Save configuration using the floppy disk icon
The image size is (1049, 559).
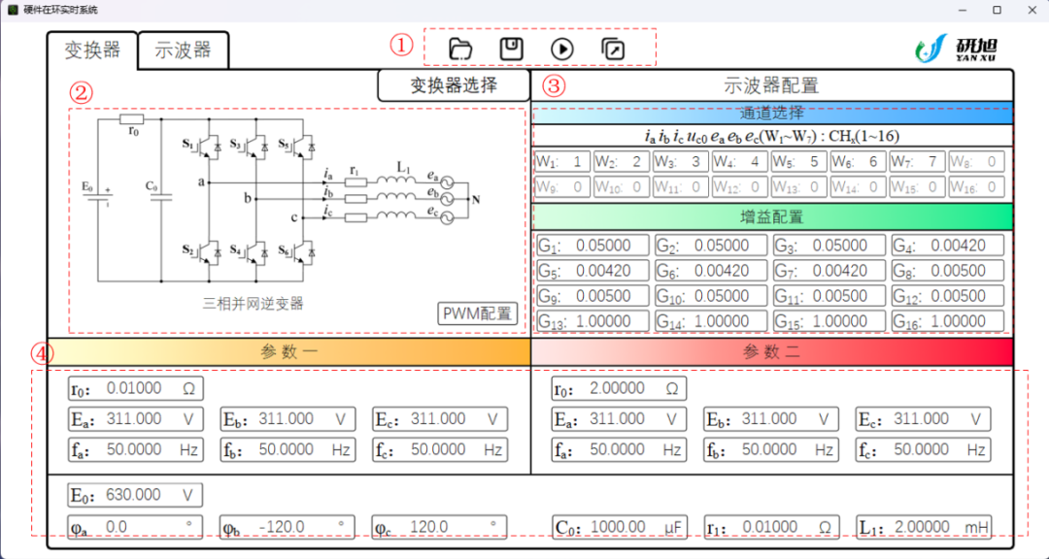512,49
